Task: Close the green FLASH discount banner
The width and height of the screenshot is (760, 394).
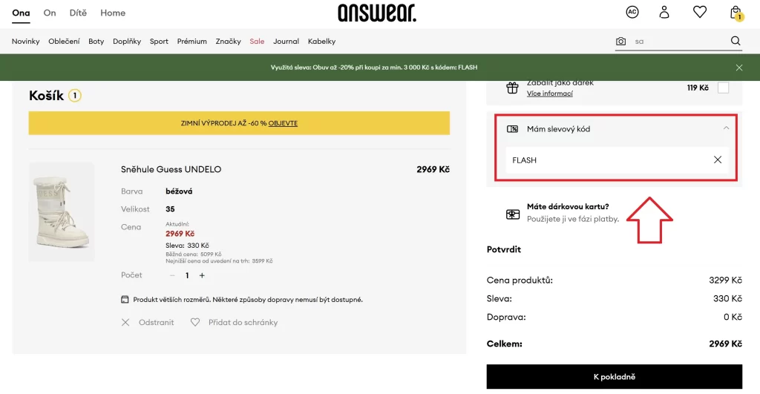Action: coord(738,68)
